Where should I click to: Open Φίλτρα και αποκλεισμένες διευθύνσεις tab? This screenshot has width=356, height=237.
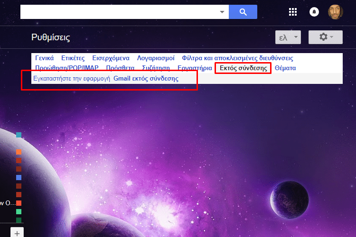[237, 58]
